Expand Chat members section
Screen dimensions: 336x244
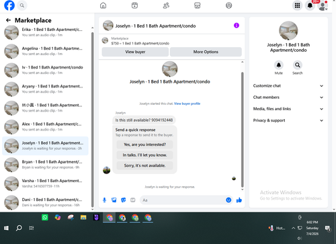click(x=288, y=97)
